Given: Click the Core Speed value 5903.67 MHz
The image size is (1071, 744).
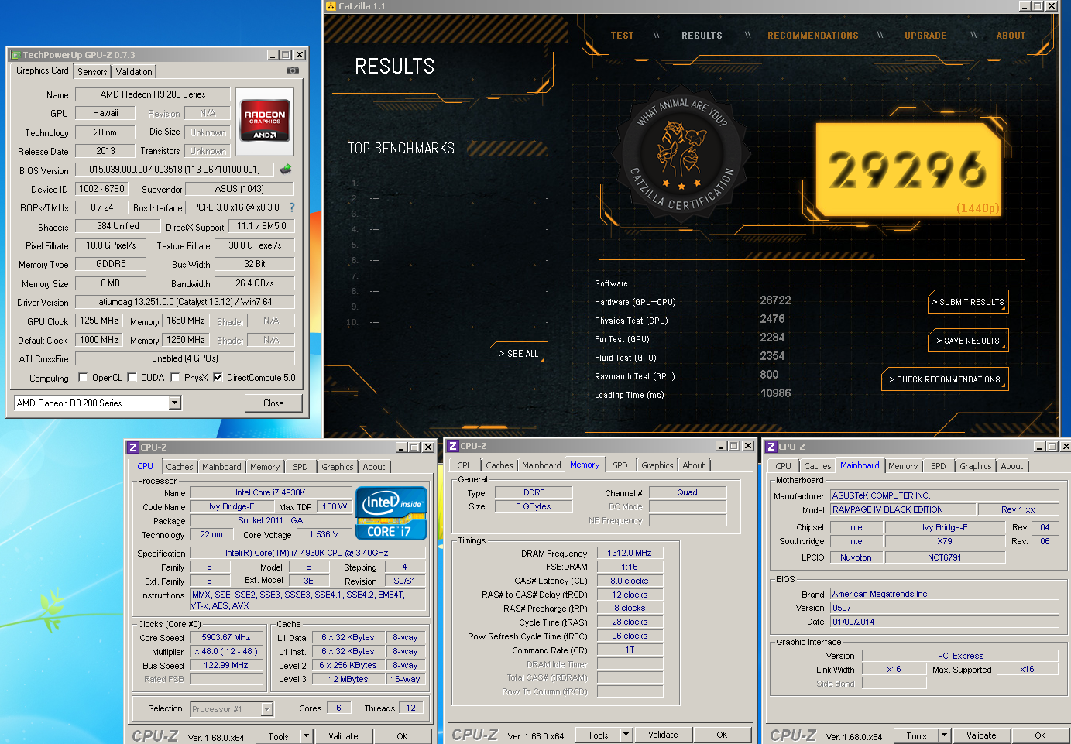Looking at the screenshot, I should coord(226,637).
